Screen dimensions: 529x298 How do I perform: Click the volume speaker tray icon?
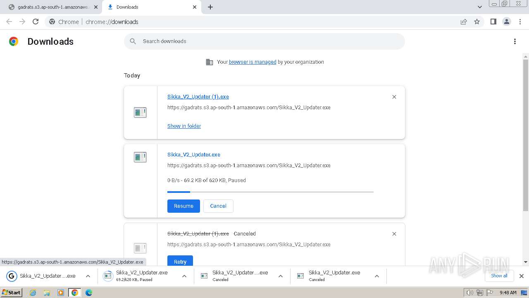(470, 293)
